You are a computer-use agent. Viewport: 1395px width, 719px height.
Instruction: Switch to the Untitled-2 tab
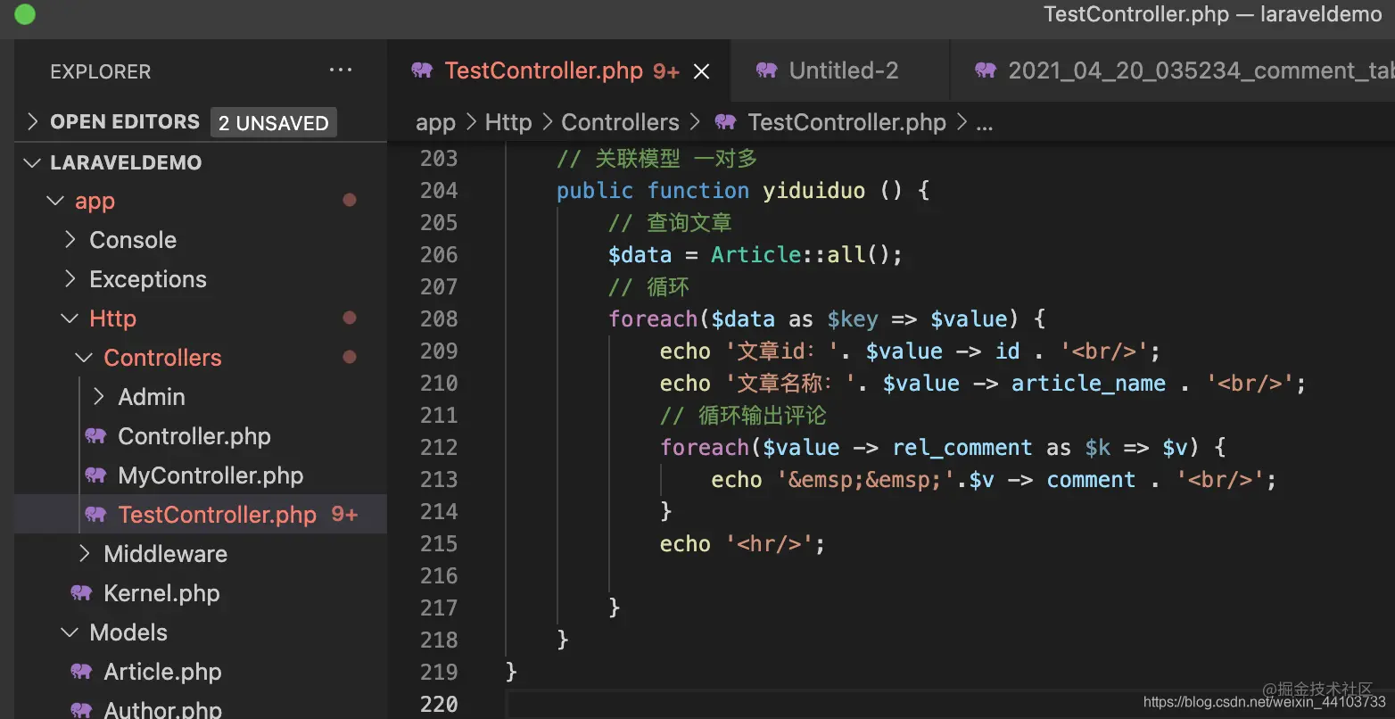pos(841,70)
